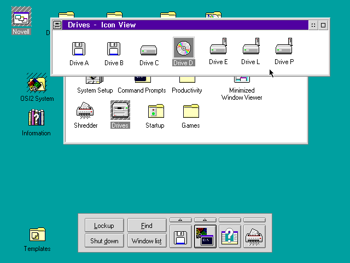
Task: Click the Shredder icon in LaunchPad
Action: (x=254, y=237)
